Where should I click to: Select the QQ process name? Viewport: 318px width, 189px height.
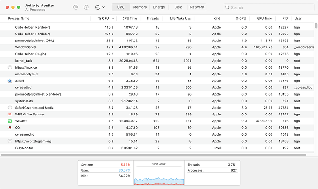(x=18, y=128)
